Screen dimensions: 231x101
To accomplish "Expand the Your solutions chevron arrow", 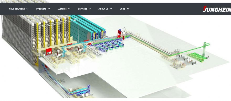I will pos(27,9).
